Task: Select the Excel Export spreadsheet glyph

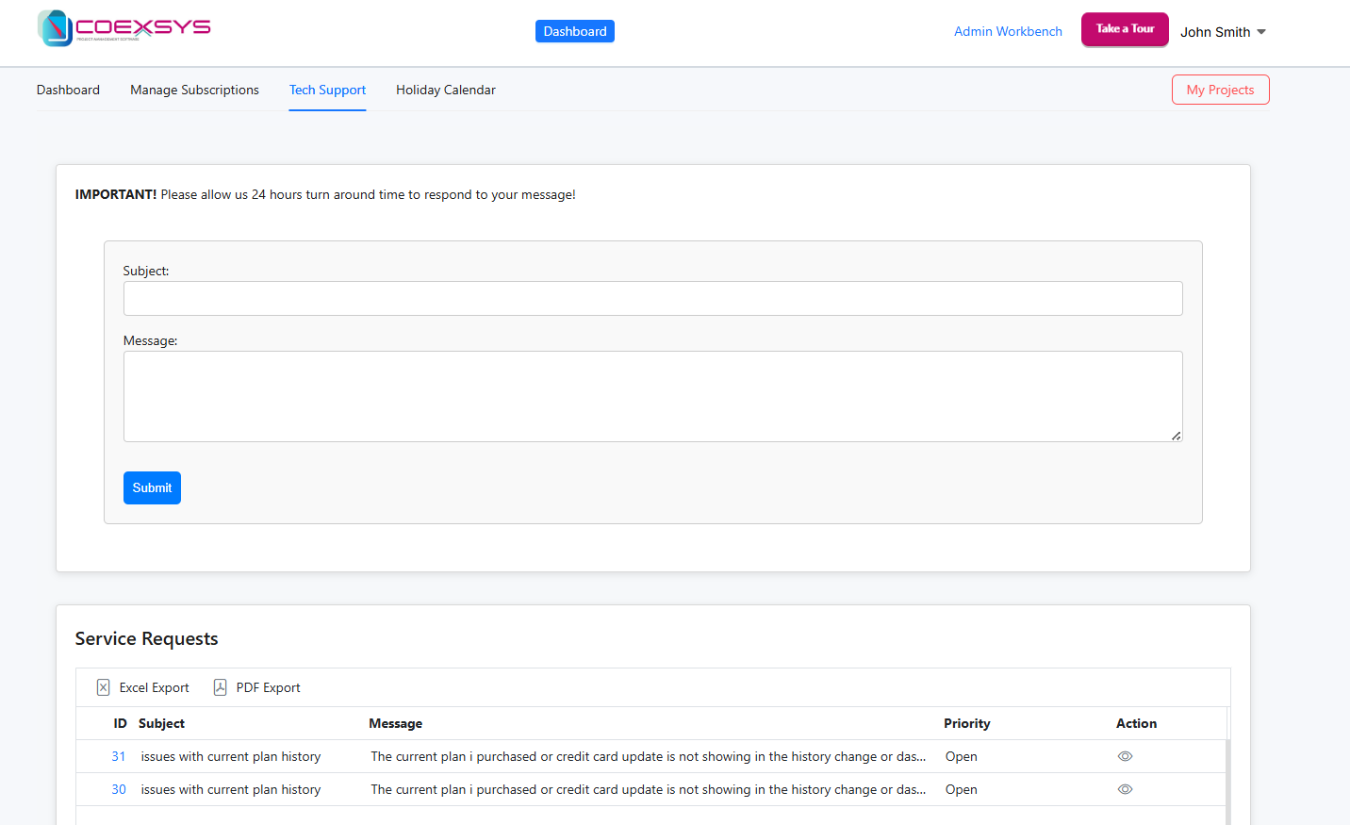Action: 103,687
